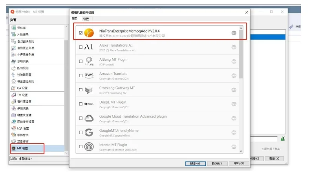309x176 pixels.
Task: Open Google Cloud Translation Advanced gear settings
Action: pyautogui.click(x=234, y=118)
